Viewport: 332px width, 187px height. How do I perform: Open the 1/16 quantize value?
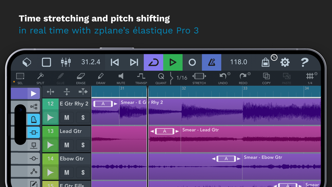[x=182, y=78]
